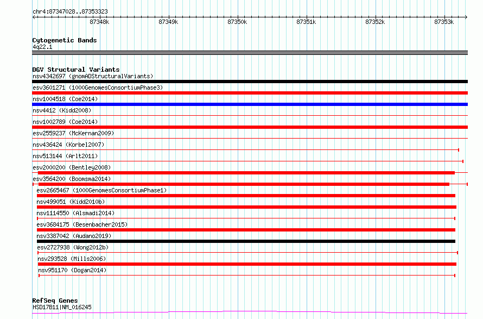483x319 pixels.
Task: Click the thin red line under esv2727938 (Wong2012b)
Action: tap(247, 253)
